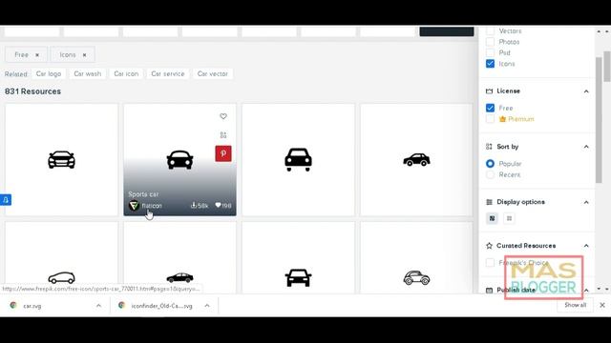Open the vintage beetle car thumbnail

[416, 258]
